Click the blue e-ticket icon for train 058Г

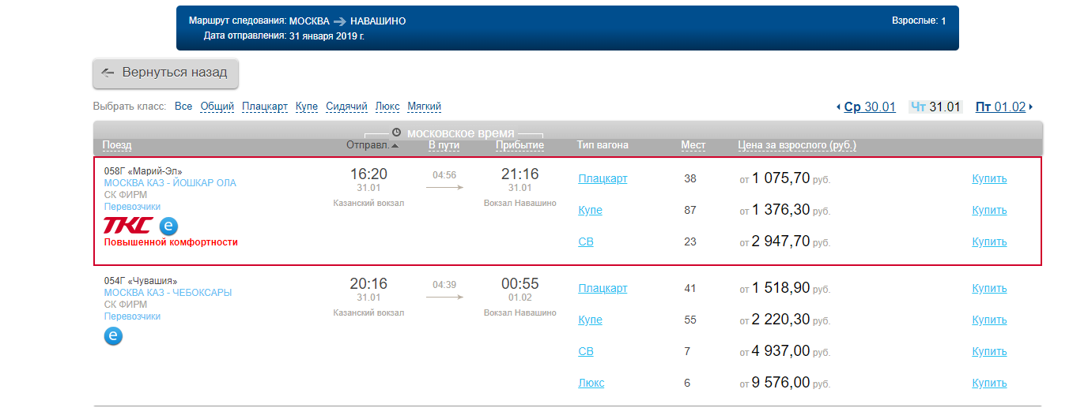[169, 226]
